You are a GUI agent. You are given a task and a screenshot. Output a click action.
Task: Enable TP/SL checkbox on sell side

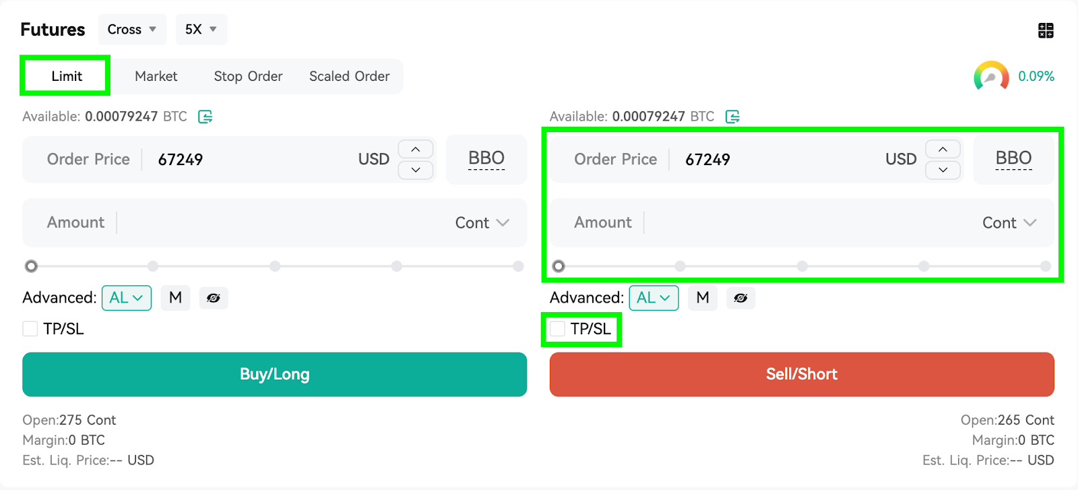[x=557, y=329]
